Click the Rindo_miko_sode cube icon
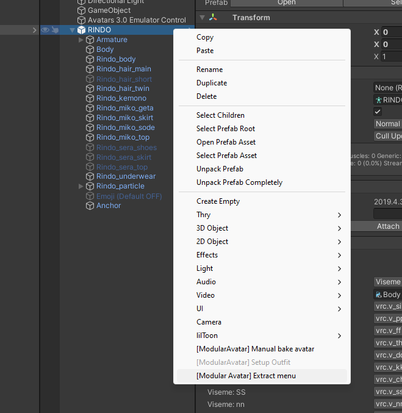Image resolution: width=402 pixels, height=413 pixels. [90, 127]
